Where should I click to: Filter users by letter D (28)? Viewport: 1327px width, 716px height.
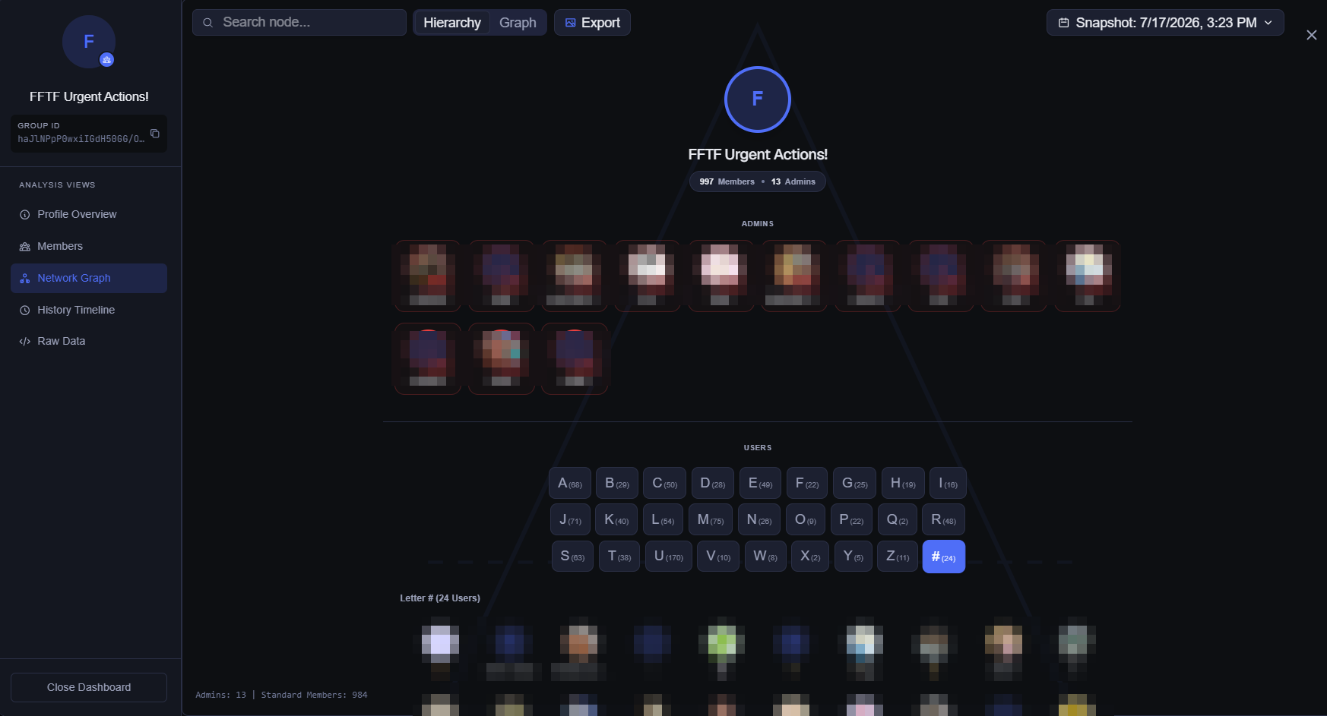point(712,484)
